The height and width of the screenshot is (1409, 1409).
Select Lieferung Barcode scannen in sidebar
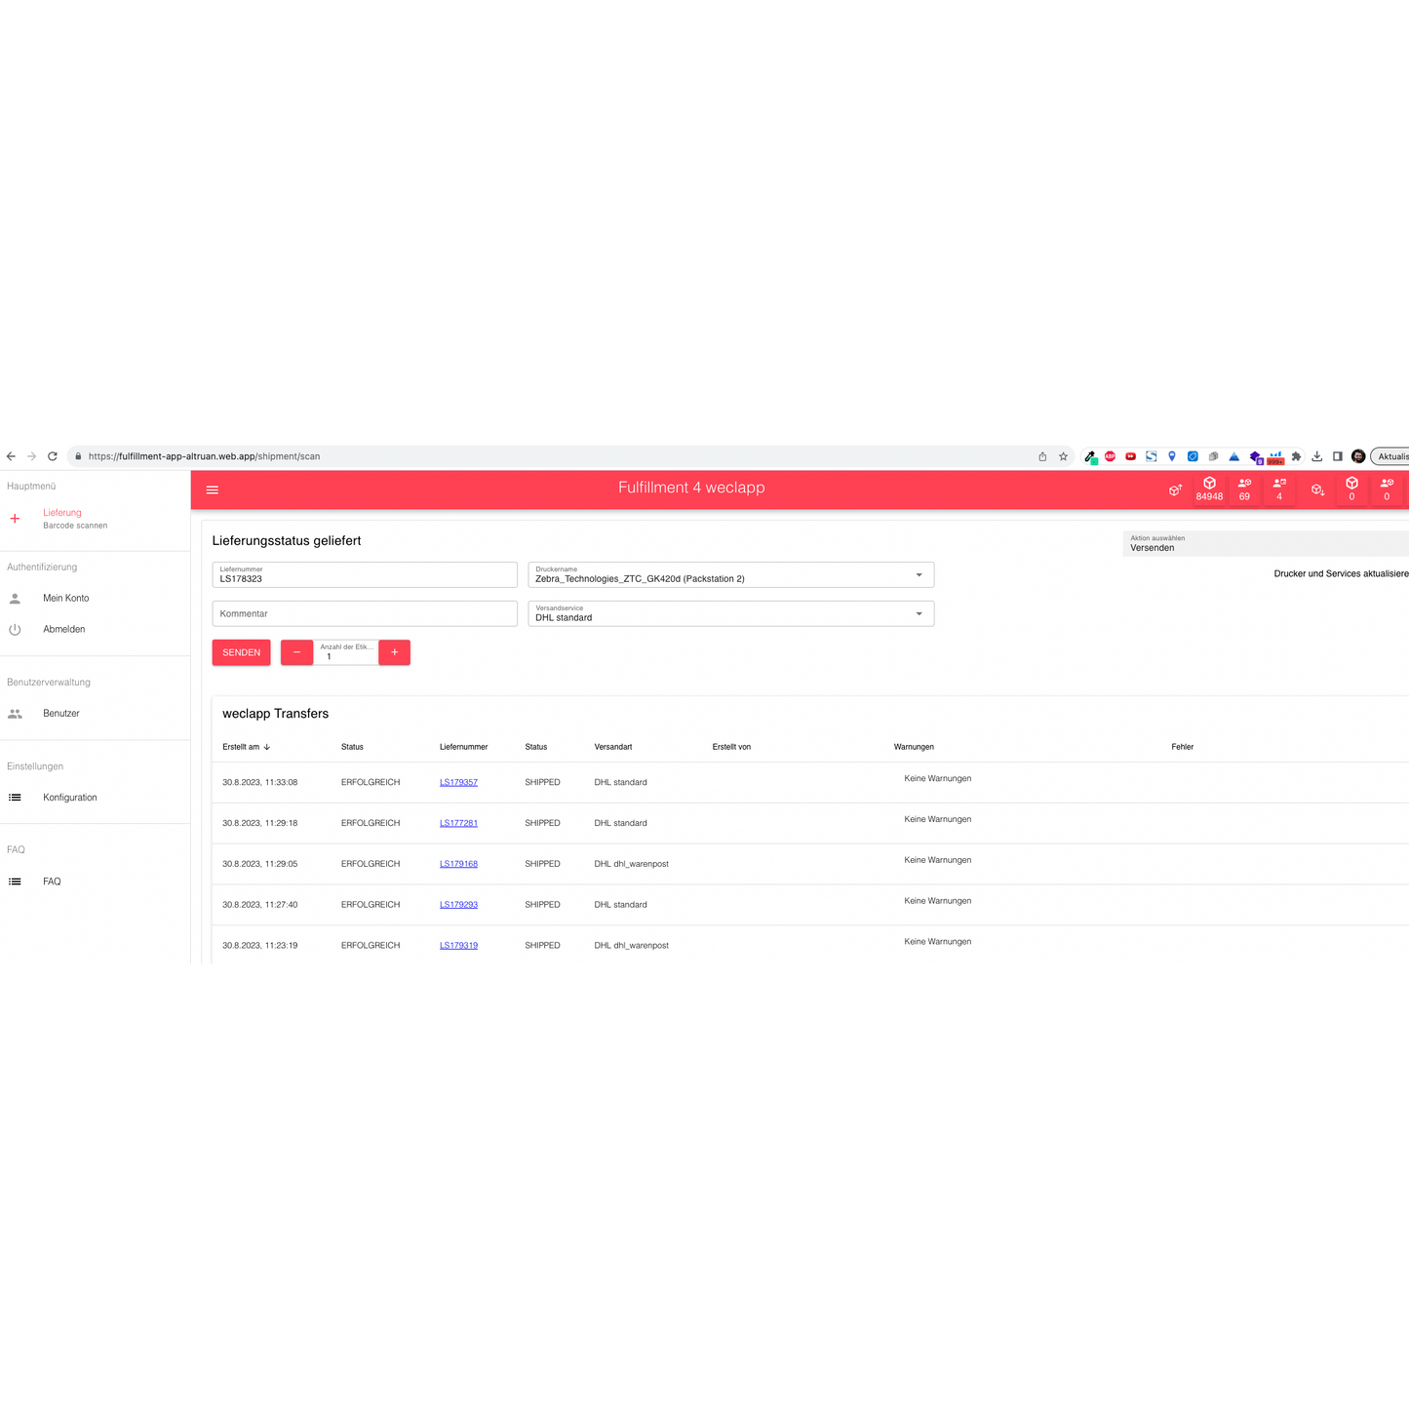point(62,518)
